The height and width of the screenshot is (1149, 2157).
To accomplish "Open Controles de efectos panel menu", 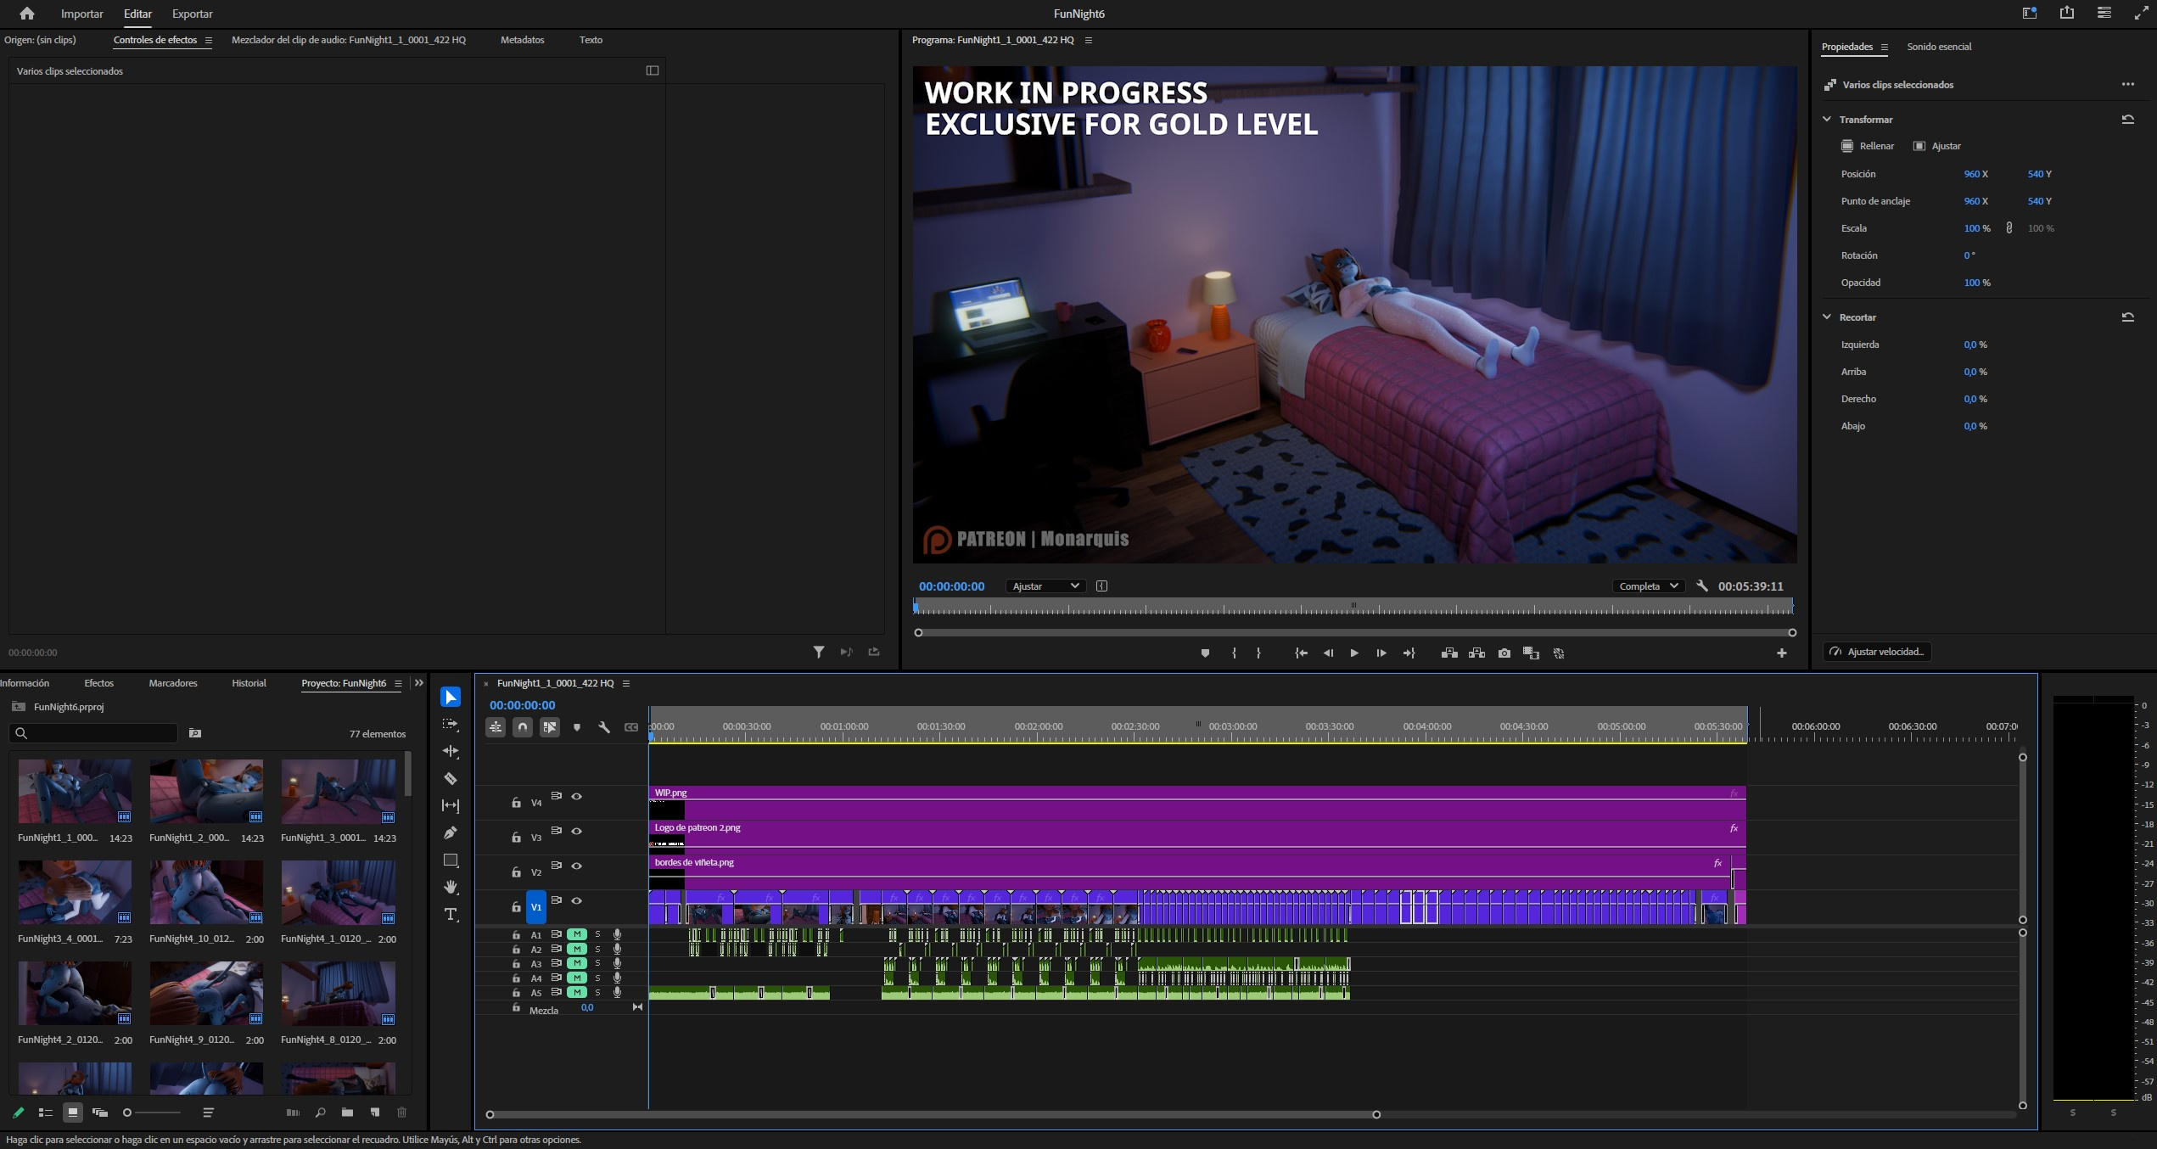I will 208,40.
